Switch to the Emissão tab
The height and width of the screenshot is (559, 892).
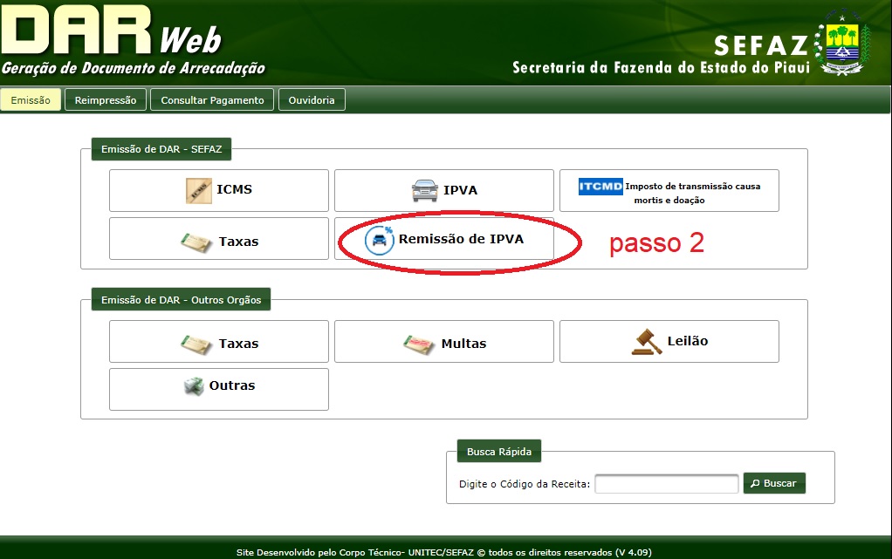pos(31,100)
